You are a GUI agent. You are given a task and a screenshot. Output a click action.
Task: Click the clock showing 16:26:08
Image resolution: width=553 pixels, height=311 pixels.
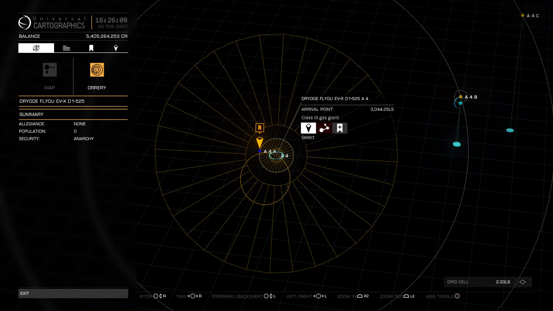pyautogui.click(x=111, y=20)
